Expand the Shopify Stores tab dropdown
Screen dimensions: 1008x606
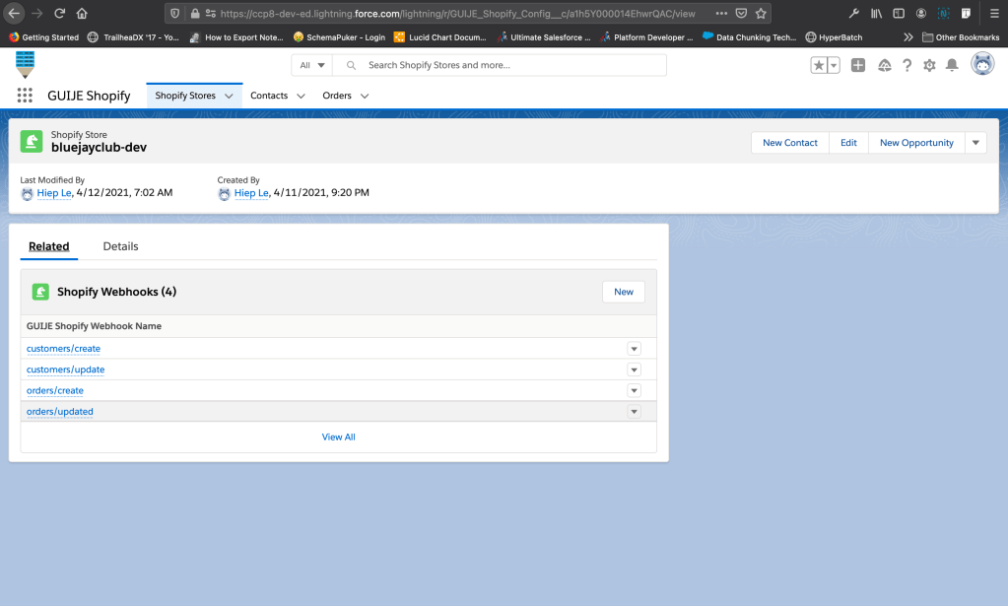coord(229,97)
